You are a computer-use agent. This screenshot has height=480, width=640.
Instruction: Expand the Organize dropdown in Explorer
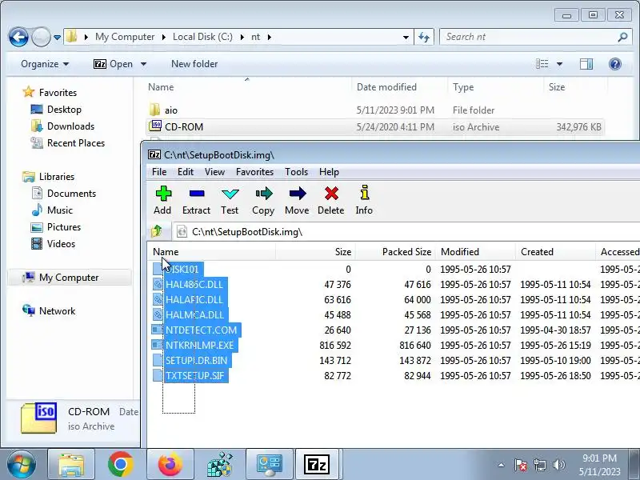[45, 64]
